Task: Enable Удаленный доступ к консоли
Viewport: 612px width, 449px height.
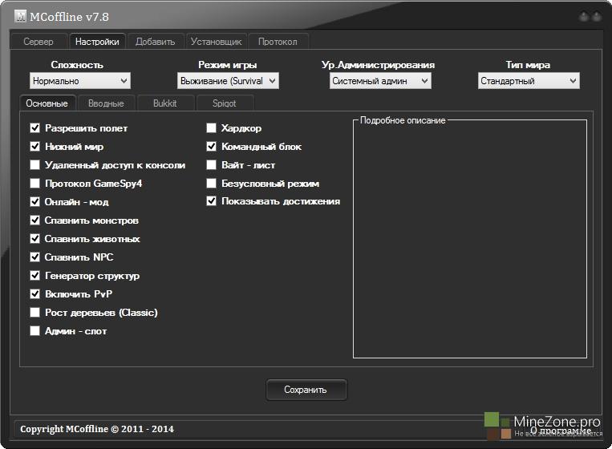Action: pyautogui.click(x=35, y=165)
